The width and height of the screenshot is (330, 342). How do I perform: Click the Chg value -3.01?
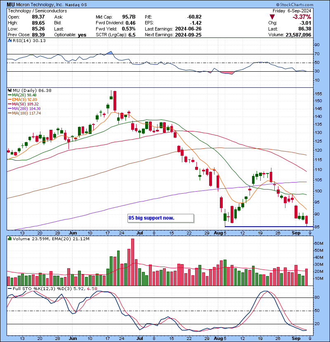coord(305,23)
